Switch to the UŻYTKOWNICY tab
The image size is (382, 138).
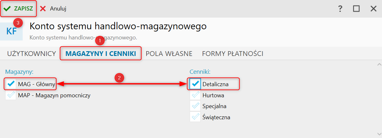(x=32, y=53)
